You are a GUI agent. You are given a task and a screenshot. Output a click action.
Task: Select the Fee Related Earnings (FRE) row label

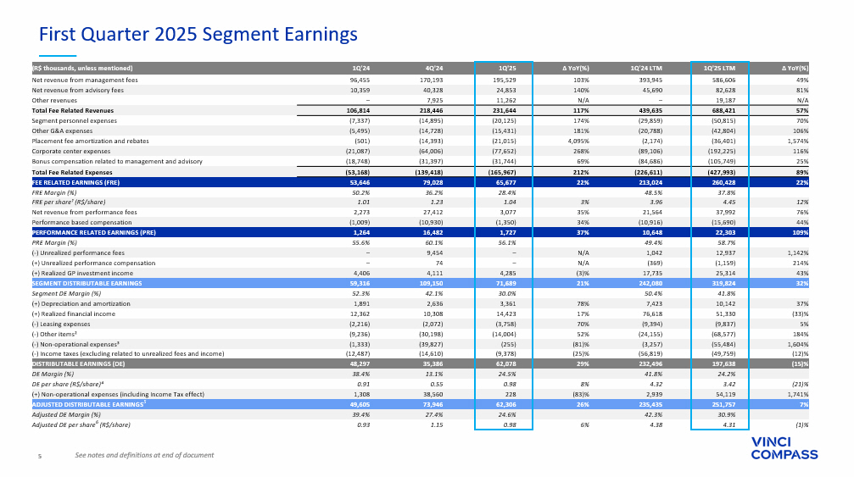(75, 182)
